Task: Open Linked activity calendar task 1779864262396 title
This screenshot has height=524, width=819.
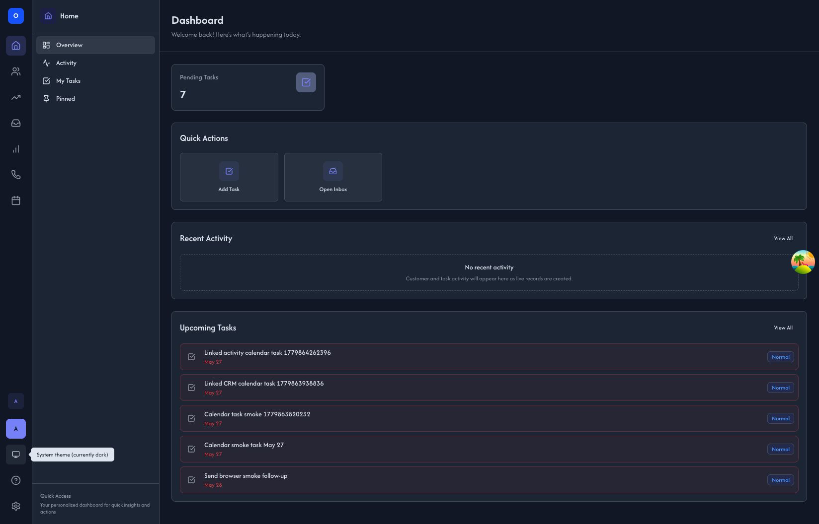Action: pyautogui.click(x=267, y=353)
